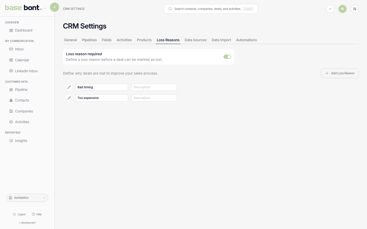This screenshot has height=229, width=367.
Task: Click the Logout link
Action: point(19,214)
